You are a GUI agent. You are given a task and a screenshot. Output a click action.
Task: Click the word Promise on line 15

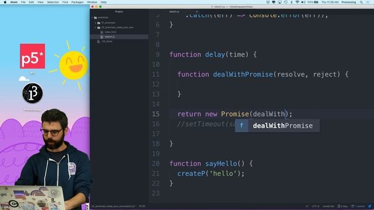(x=235, y=114)
